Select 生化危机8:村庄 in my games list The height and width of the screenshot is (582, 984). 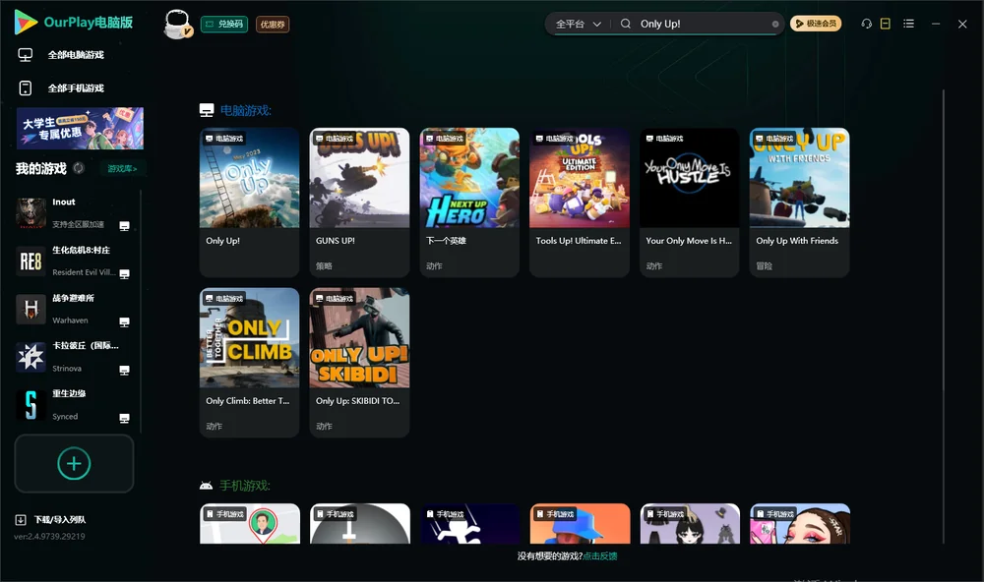(74, 262)
